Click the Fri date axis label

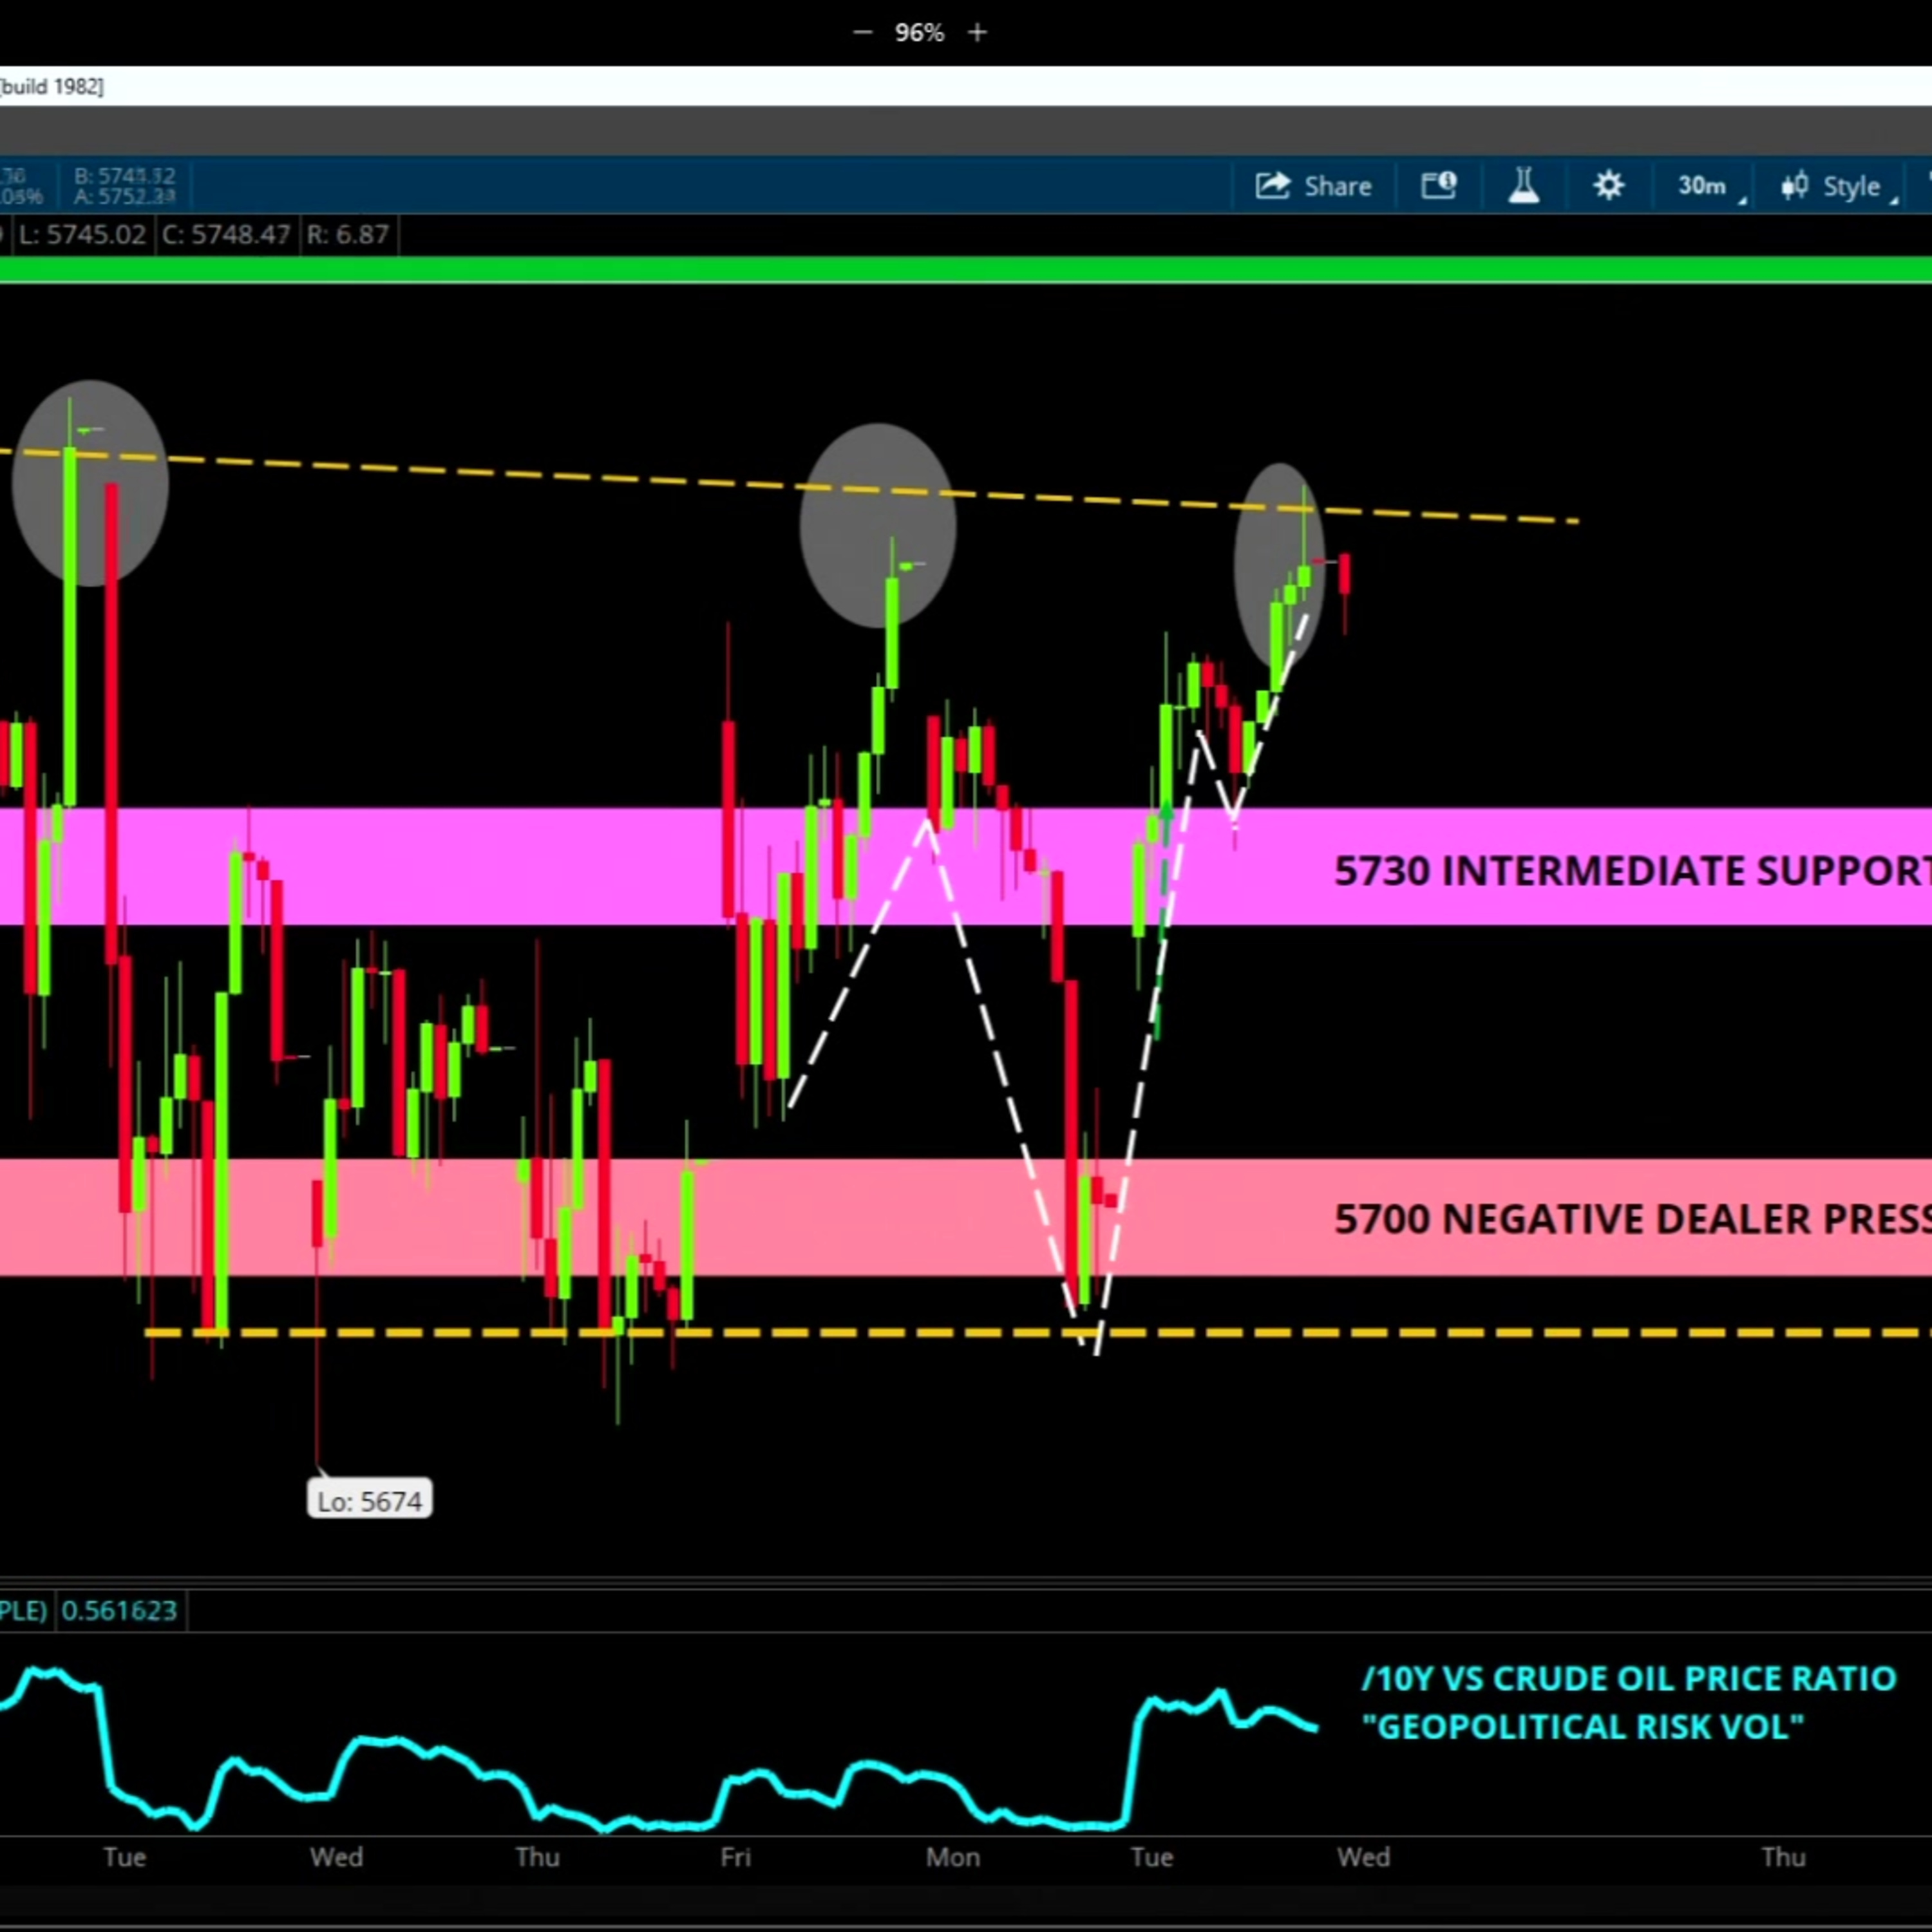click(735, 1857)
